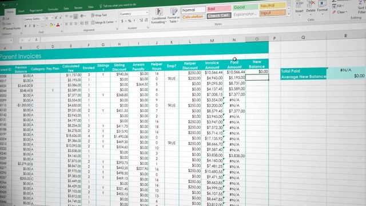This screenshot has height=206, width=366.
Task: Open Format as Table menu
Action: 173,15
